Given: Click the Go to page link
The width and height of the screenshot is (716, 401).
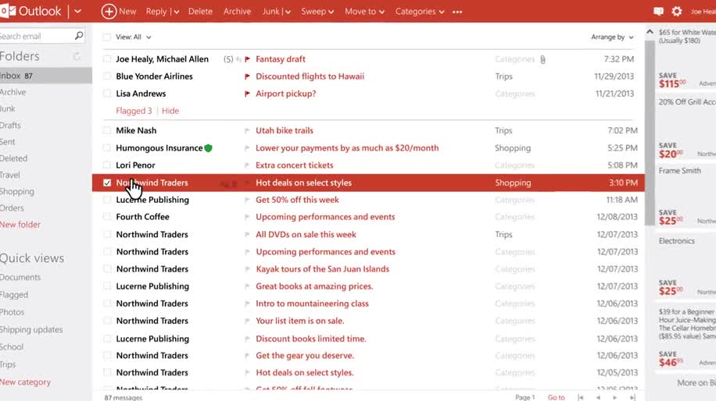Looking at the screenshot, I should click(557, 397).
